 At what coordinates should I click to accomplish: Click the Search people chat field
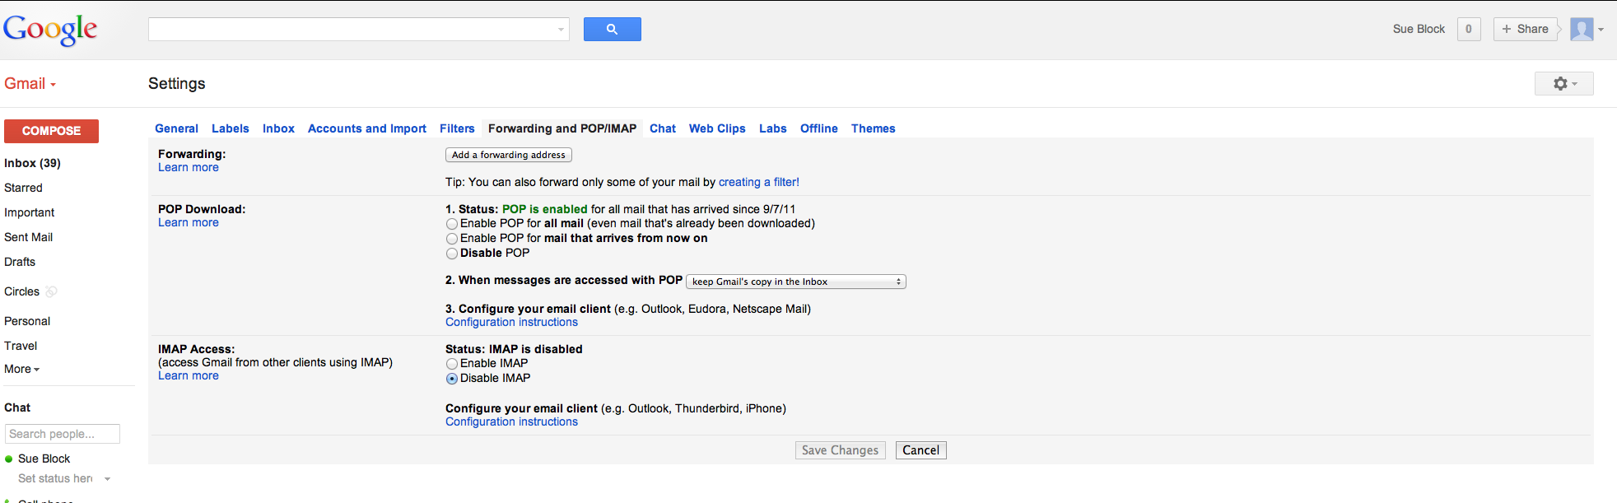pyautogui.click(x=63, y=434)
